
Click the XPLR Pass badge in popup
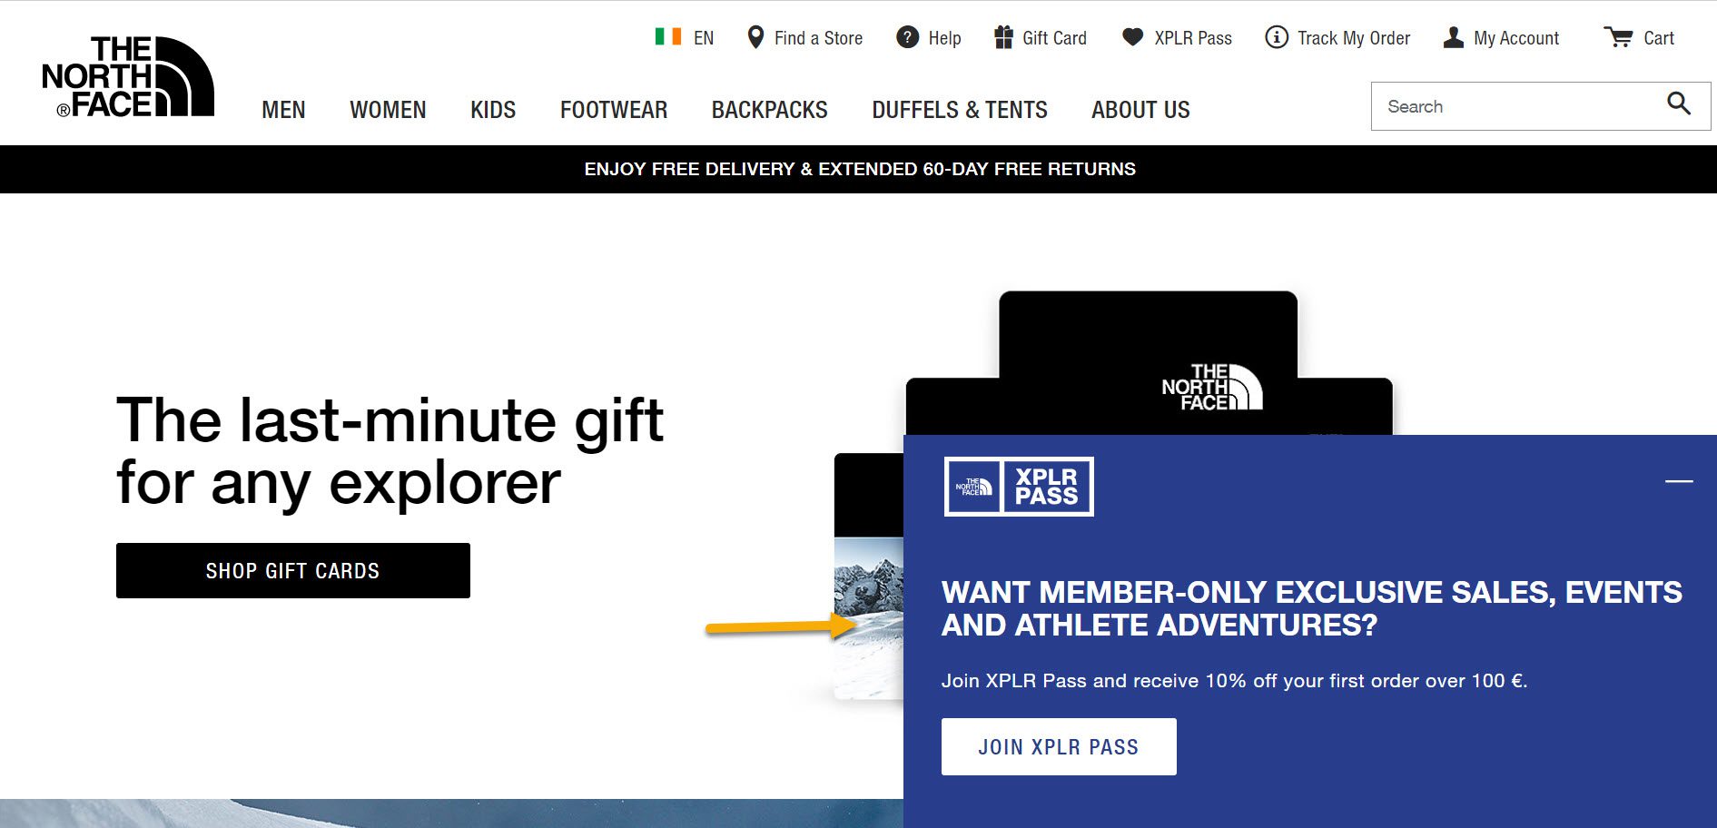(x=1019, y=487)
